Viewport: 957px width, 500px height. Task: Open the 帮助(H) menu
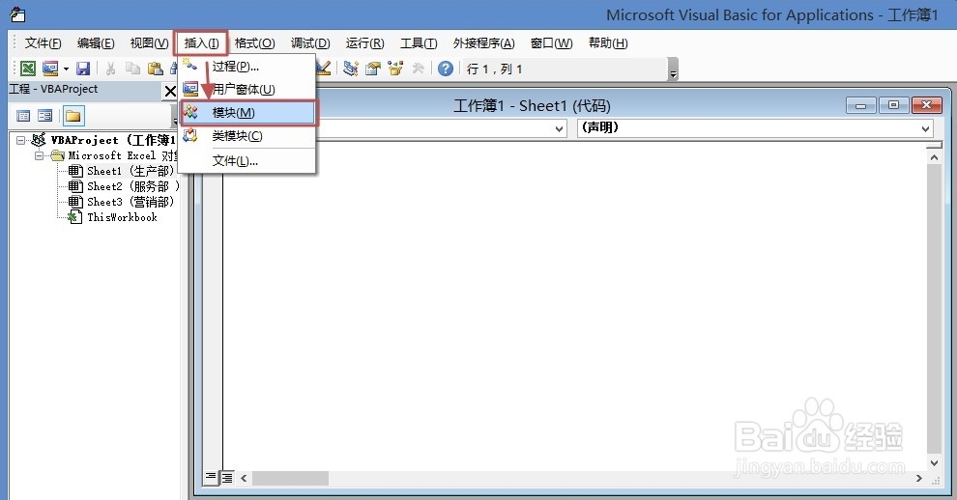[x=608, y=43]
